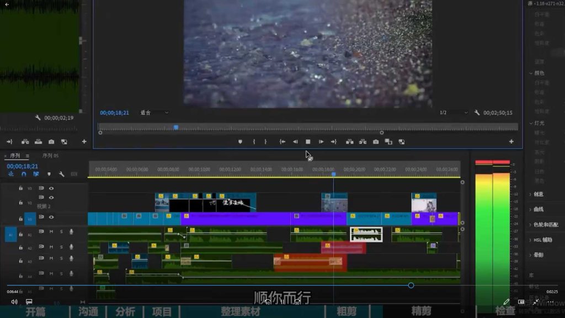Click 分析 chapter label
Viewport: 565px width, 318px height.
(125, 311)
